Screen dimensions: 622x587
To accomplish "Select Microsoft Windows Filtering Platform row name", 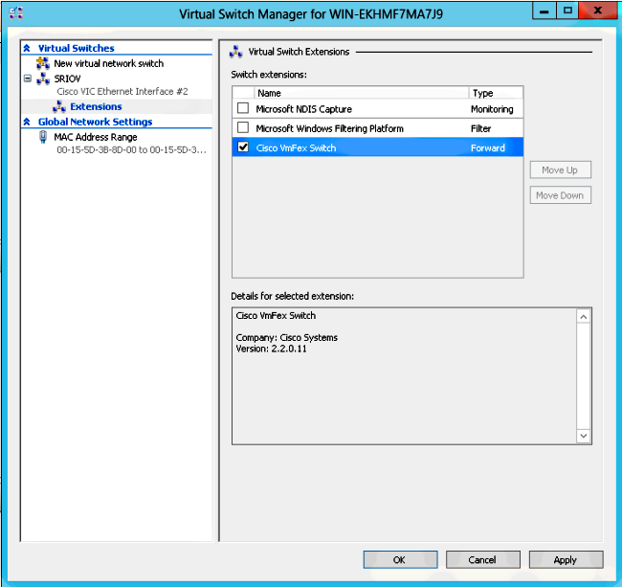I will [329, 128].
